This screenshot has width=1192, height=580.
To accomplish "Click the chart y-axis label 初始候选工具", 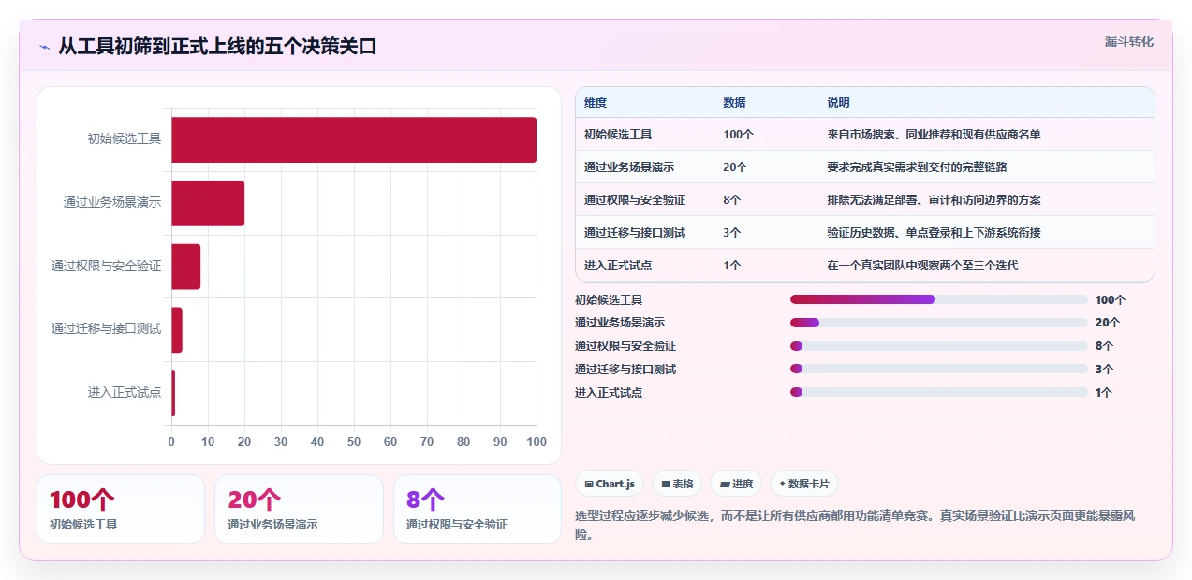I will tap(125, 138).
